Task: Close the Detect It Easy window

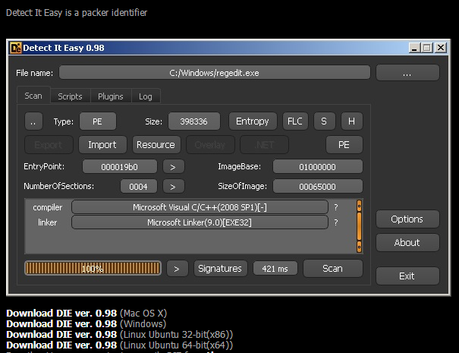Action: click(x=441, y=48)
